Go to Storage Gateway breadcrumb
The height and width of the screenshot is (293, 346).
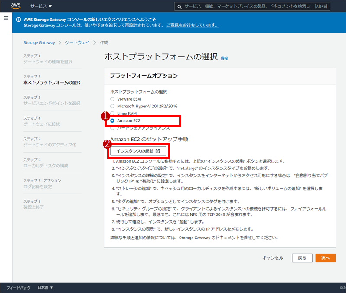(39, 42)
